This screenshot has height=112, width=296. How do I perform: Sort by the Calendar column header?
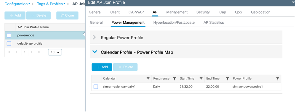pos(110,79)
